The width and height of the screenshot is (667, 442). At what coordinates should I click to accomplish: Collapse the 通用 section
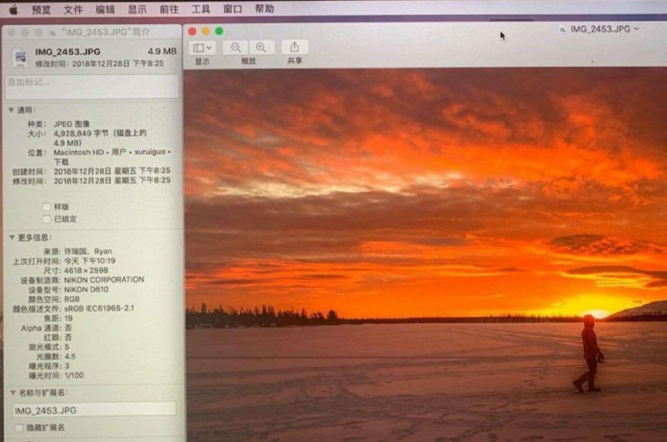(11, 110)
